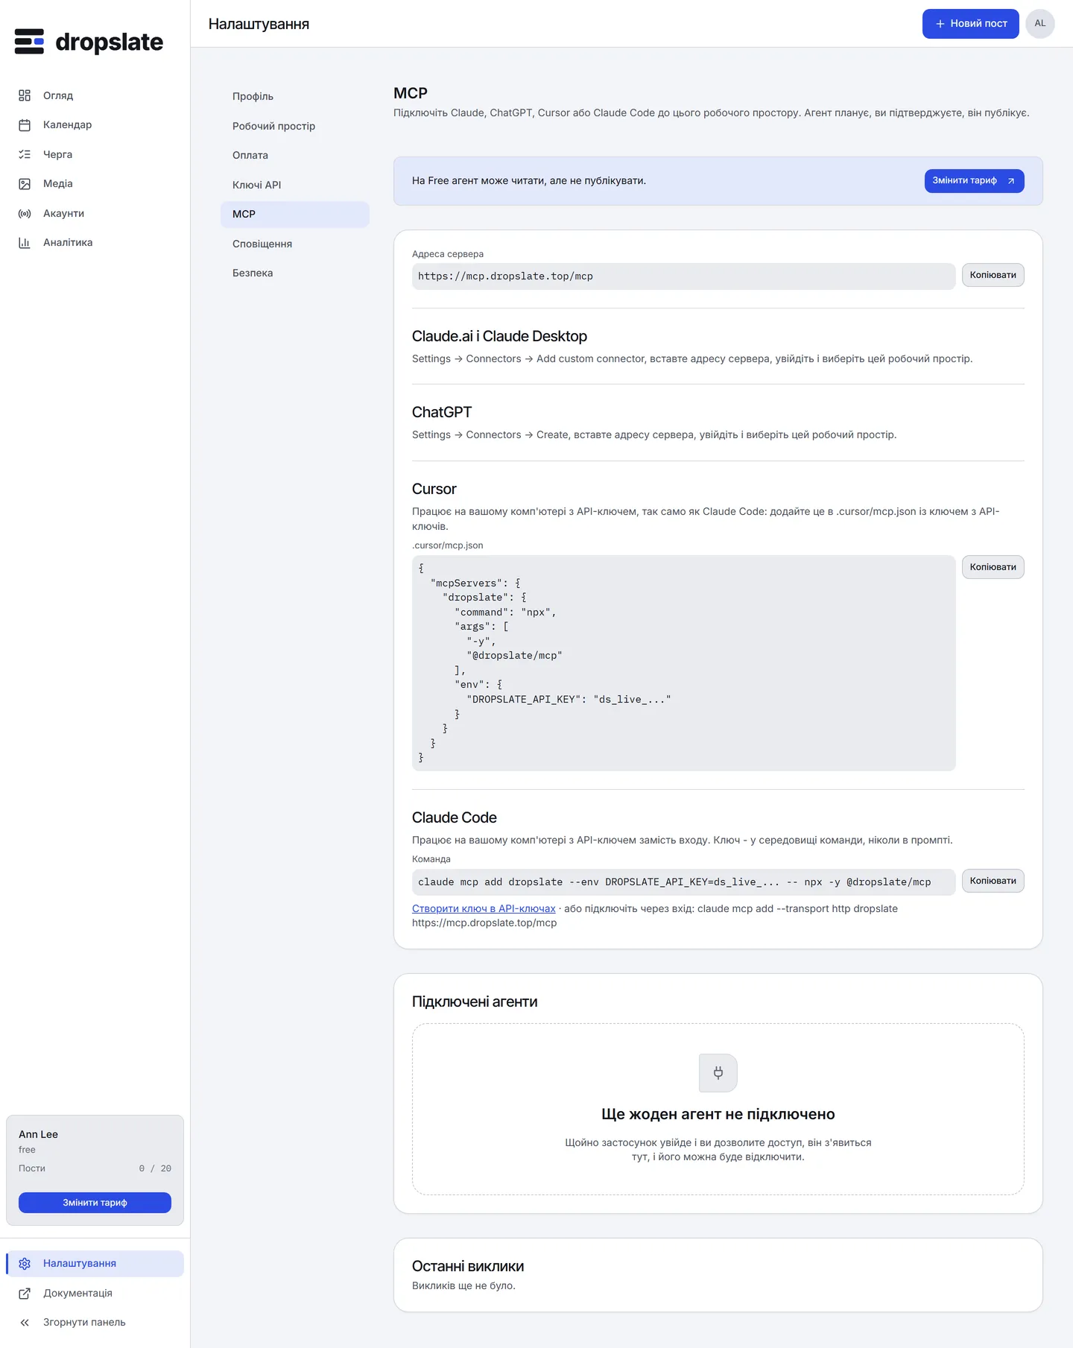Click the Налаштування gear icon

[x=25, y=1264]
